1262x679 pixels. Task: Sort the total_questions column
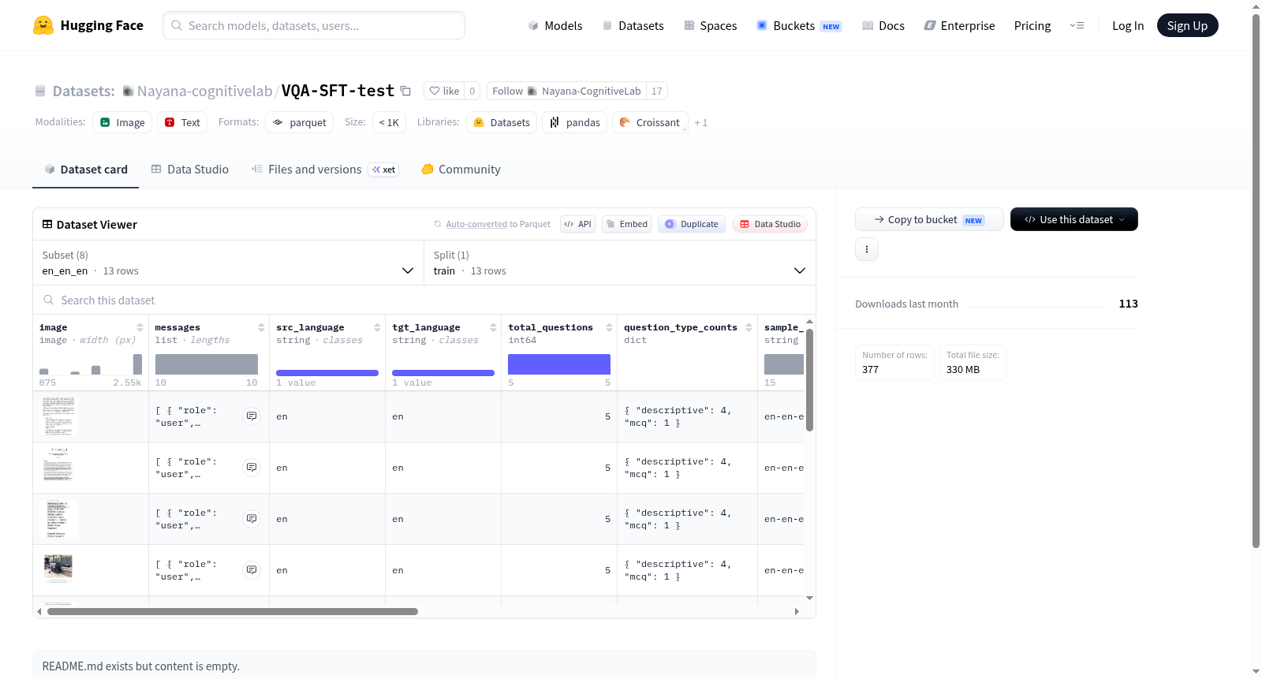[x=609, y=327]
